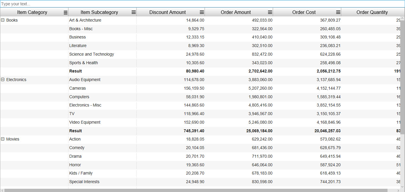Image resolution: width=405 pixels, height=192 pixels.
Task: Open the Order Amount column menu icon
Action: pyautogui.click(x=270, y=12)
